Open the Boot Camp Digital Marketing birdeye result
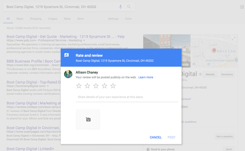Viewport: 245px width, 151px height. 34,103
